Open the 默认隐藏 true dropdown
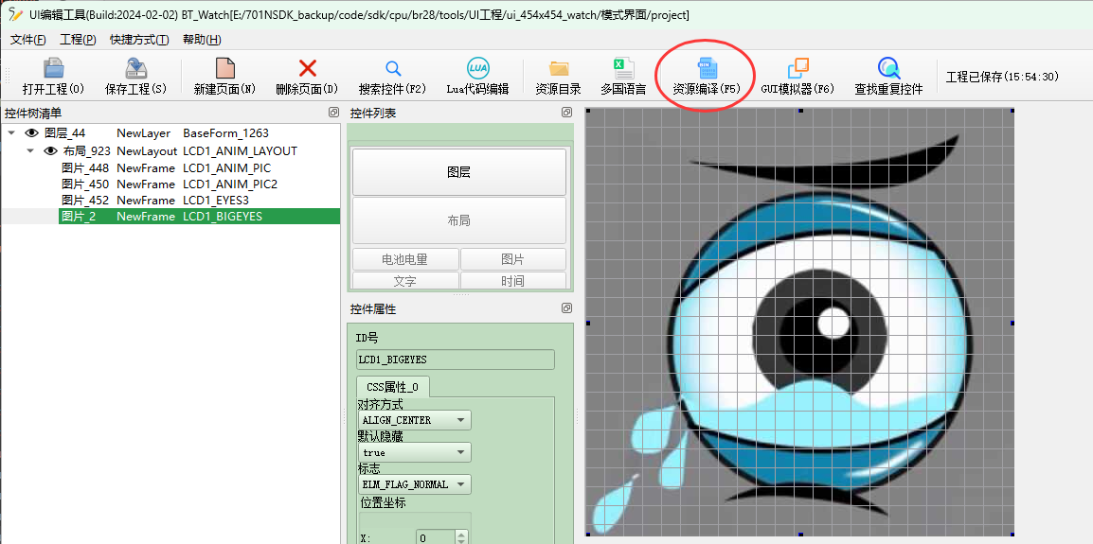The height and width of the screenshot is (544, 1093). [x=415, y=452]
